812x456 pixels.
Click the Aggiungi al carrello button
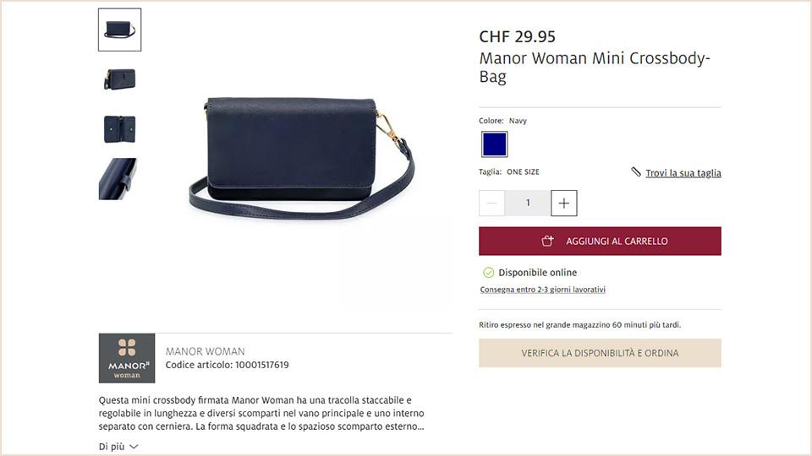click(600, 241)
